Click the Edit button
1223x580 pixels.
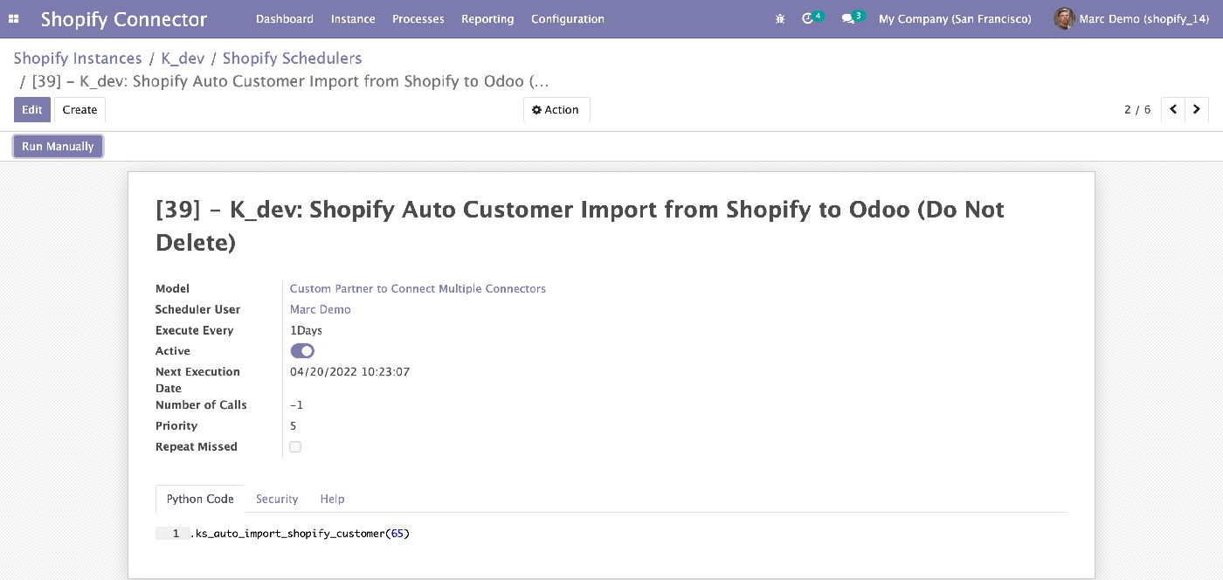point(32,110)
